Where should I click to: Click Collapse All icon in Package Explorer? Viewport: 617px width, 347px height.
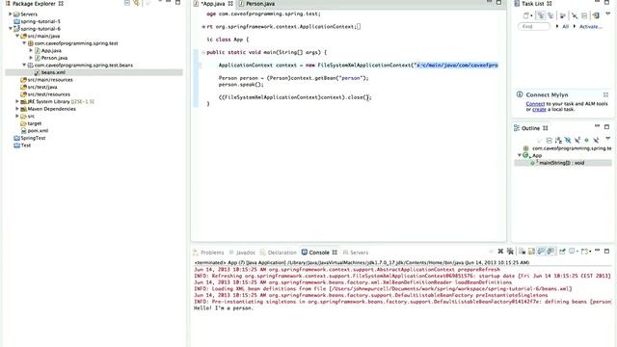[127, 3]
